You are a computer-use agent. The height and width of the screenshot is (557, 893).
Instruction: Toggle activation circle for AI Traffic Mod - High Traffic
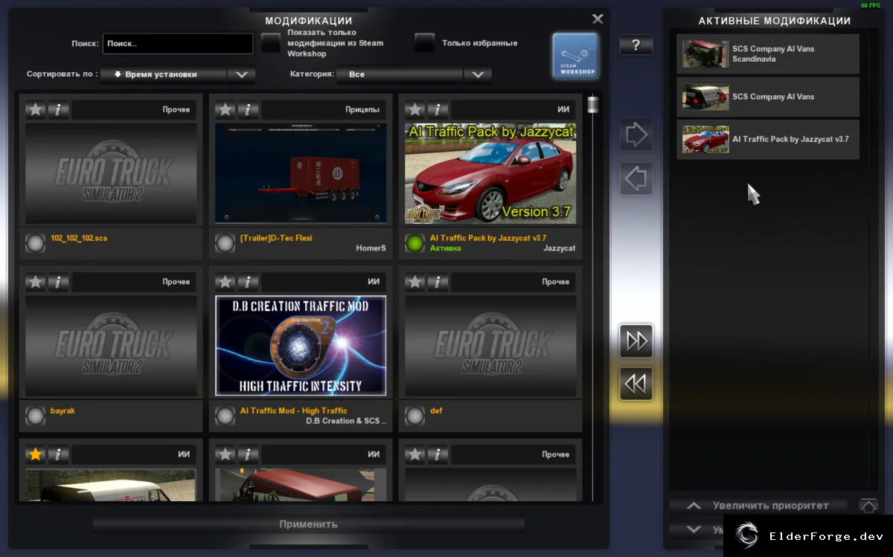(x=225, y=416)
